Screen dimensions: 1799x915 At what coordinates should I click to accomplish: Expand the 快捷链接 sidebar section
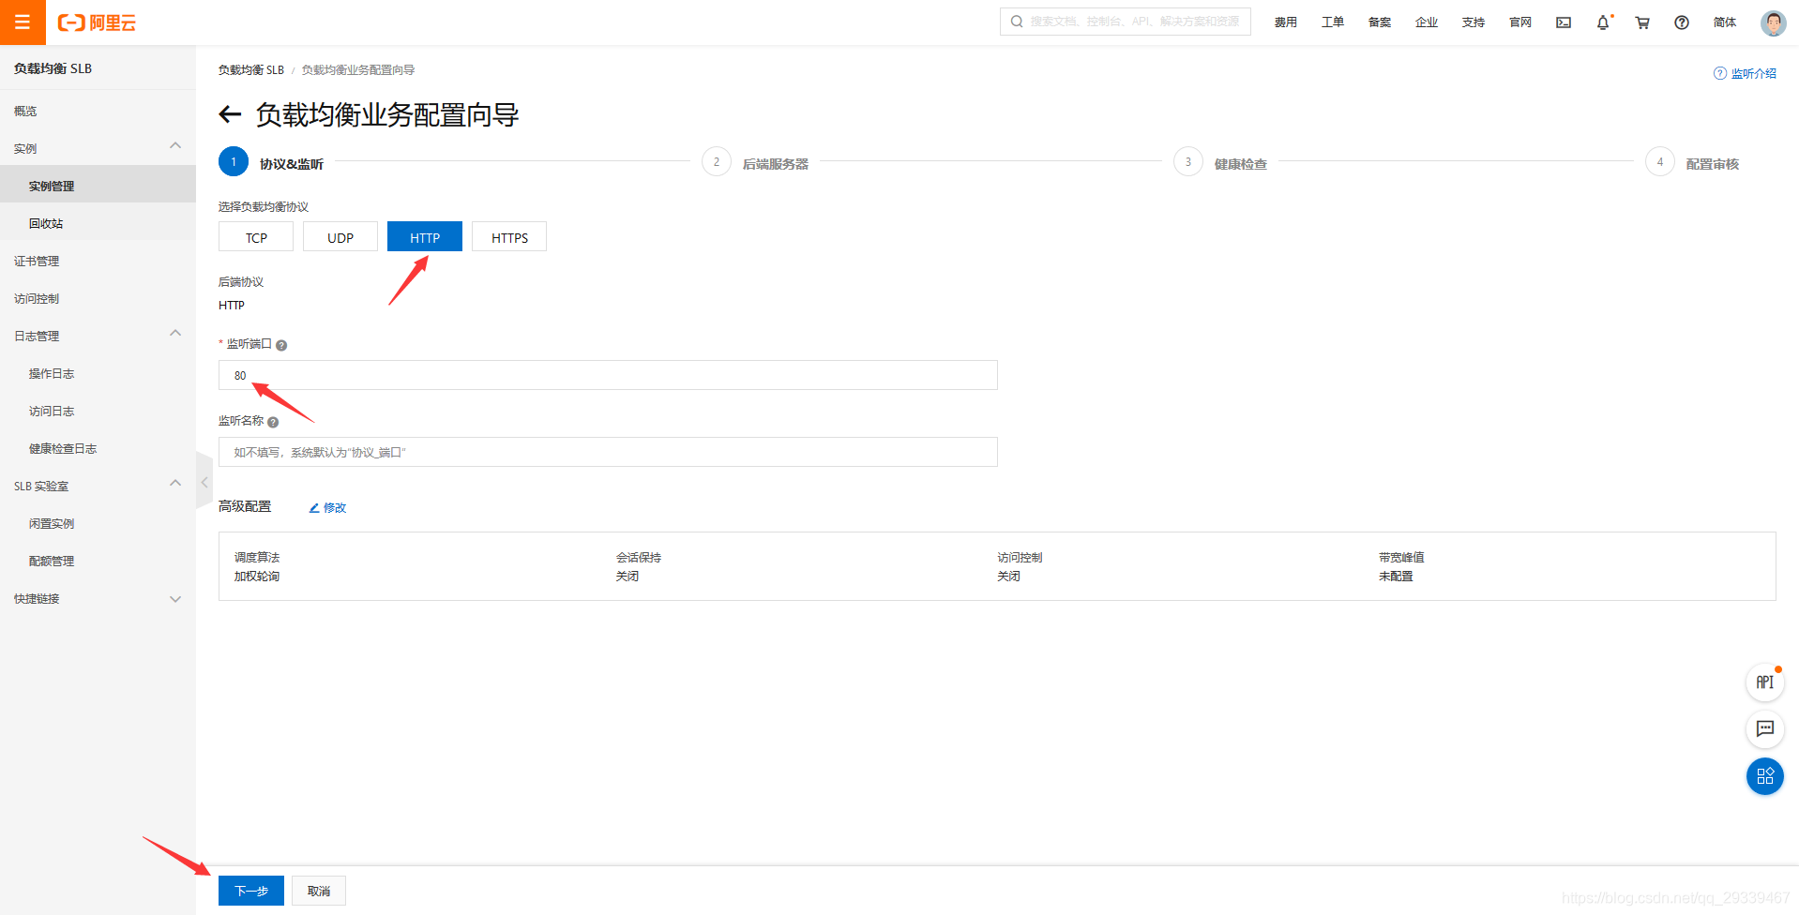click(x=175, y=599)
